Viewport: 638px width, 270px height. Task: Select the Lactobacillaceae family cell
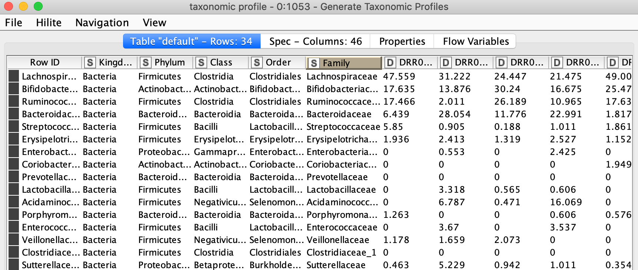(344, 189)
